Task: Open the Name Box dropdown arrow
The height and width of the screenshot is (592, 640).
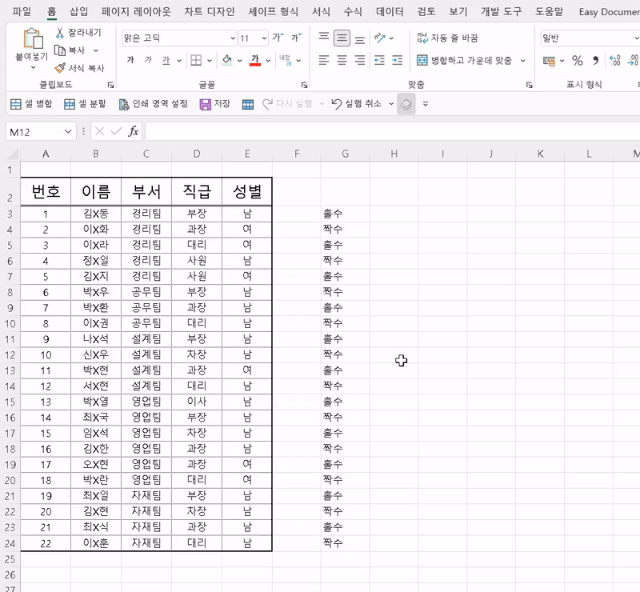Action: 68,131
